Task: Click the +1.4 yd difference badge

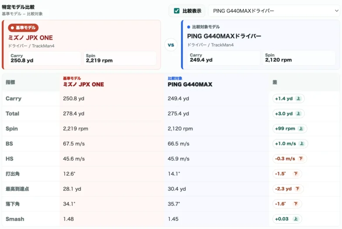Action: 289,98
